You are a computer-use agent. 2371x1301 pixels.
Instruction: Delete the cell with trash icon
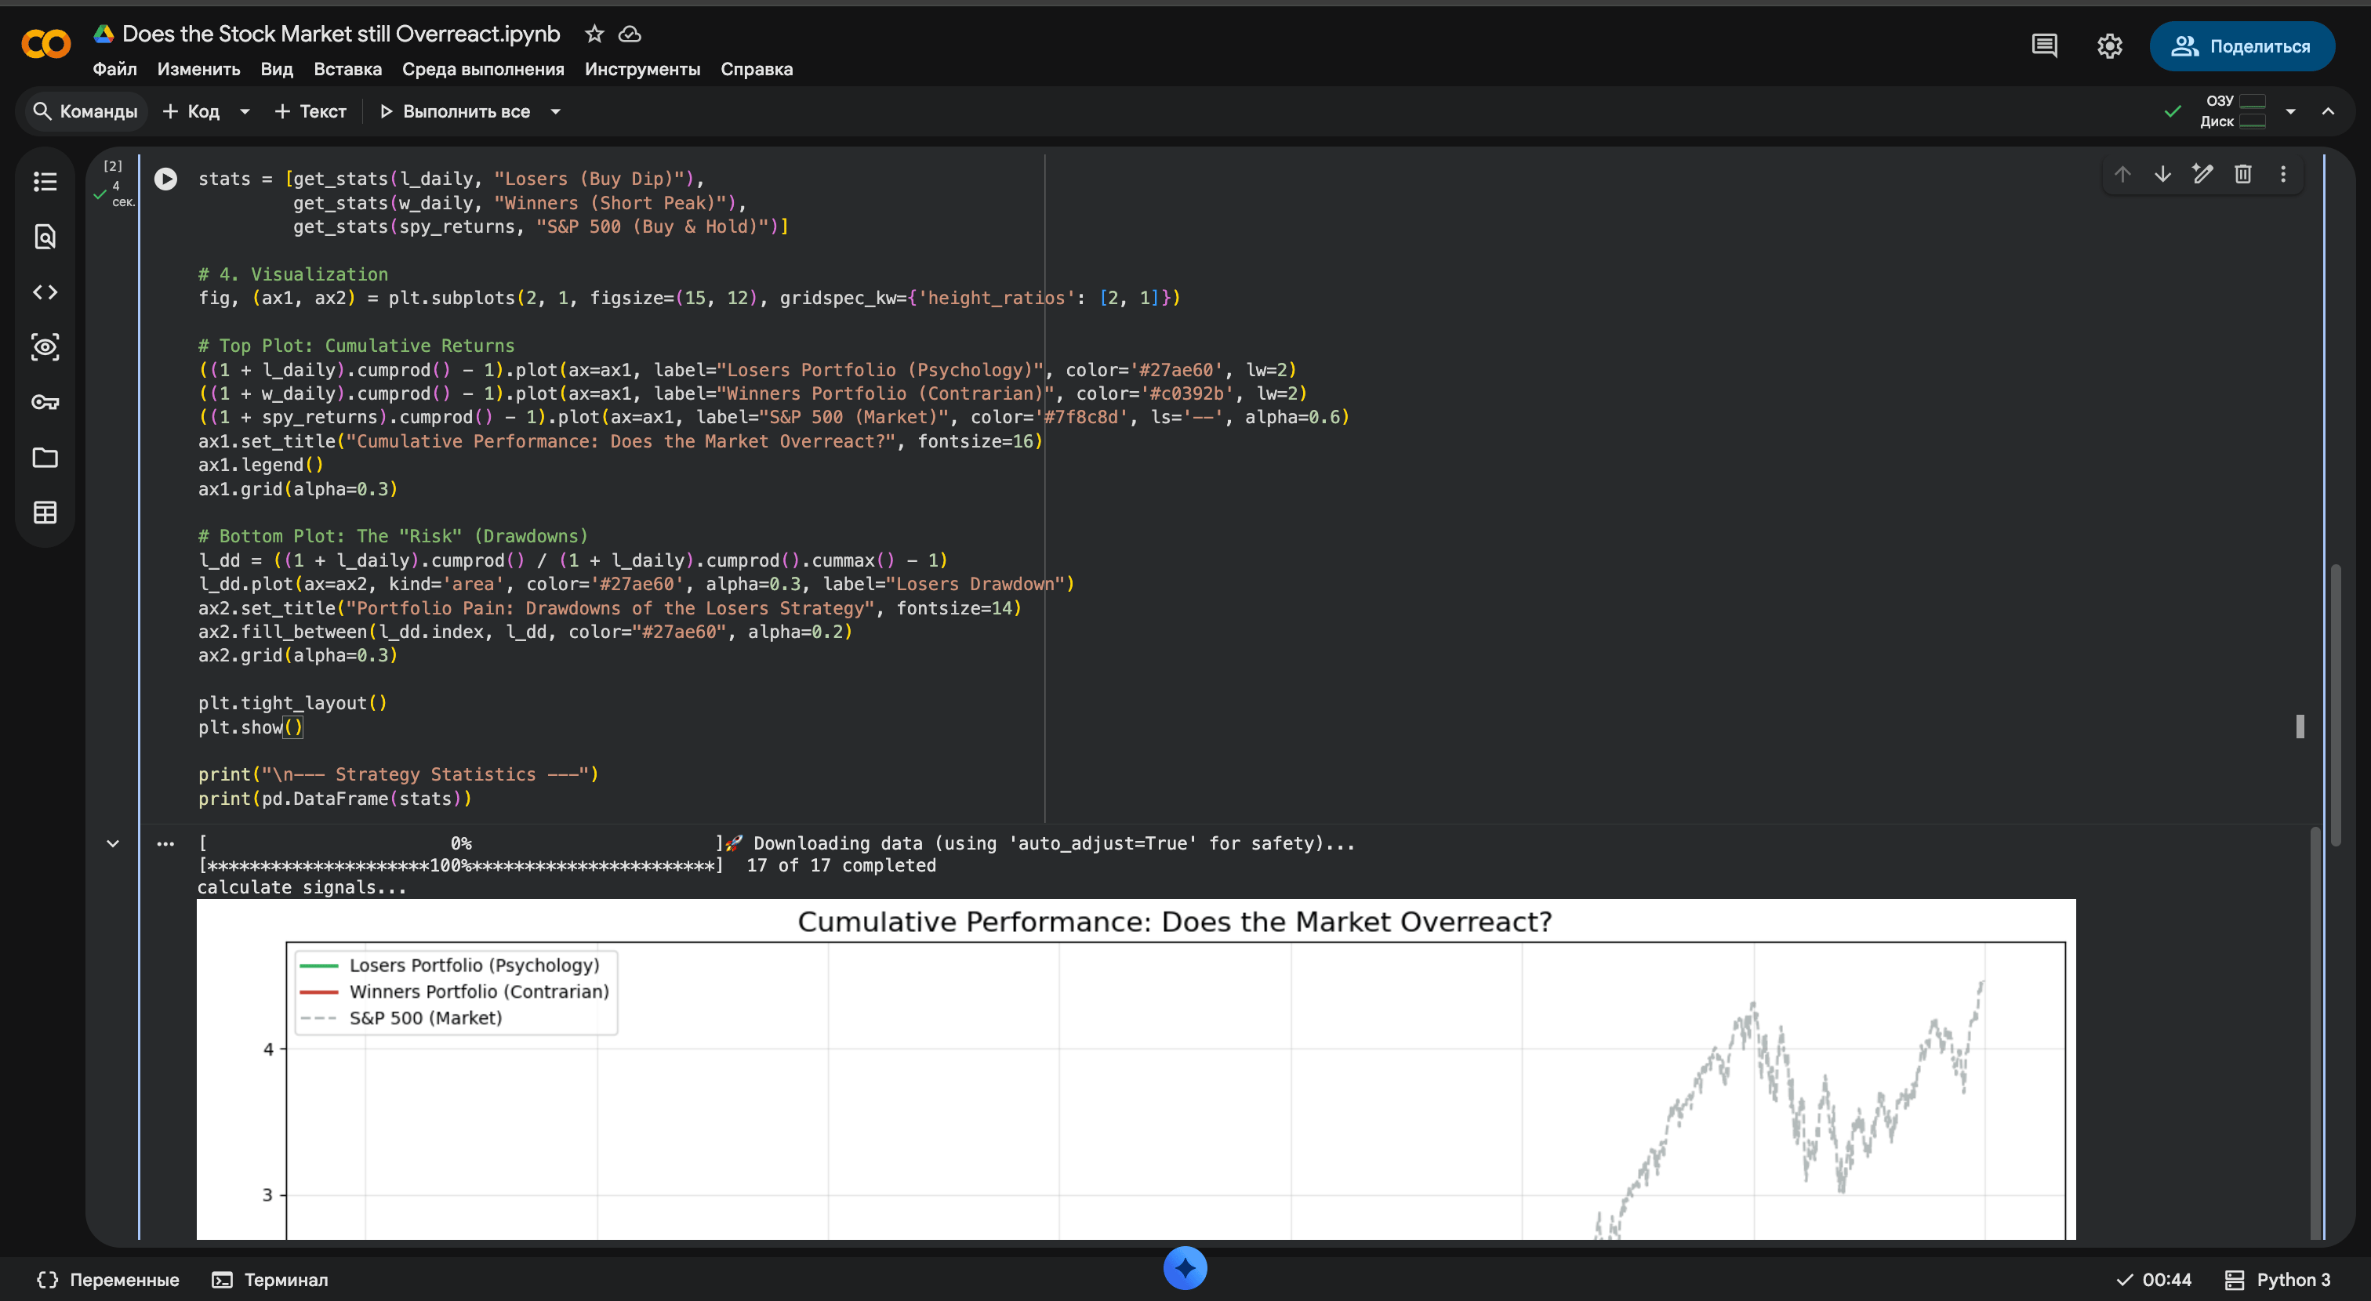[2243, 174]
